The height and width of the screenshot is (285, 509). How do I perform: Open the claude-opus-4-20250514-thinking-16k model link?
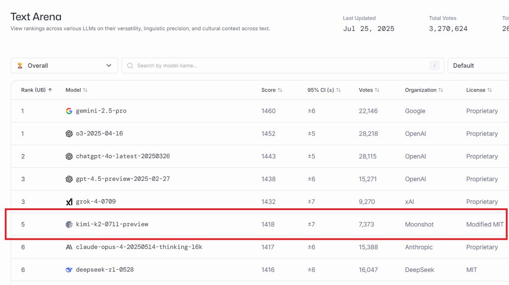139,247
